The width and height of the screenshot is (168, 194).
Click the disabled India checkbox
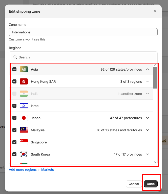[14, 94]
